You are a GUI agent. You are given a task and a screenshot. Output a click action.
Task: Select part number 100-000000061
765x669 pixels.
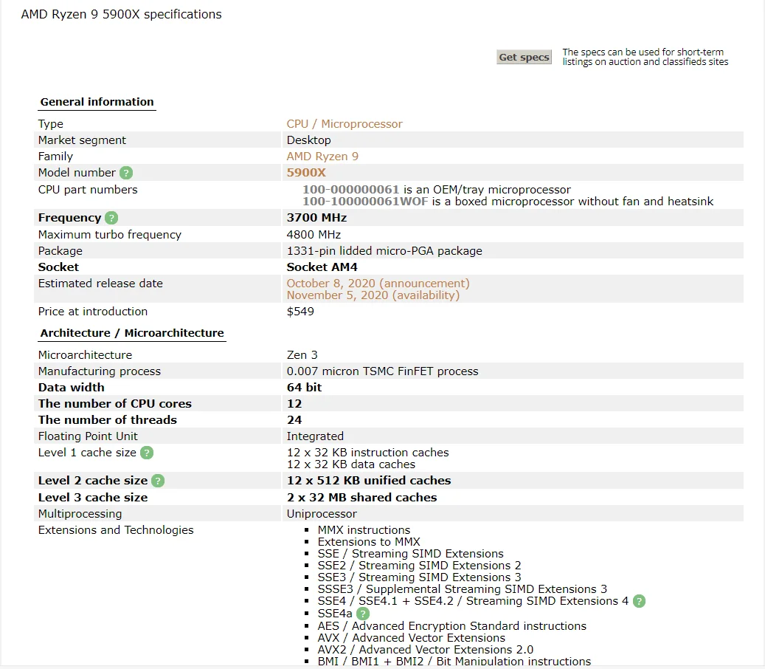351,190
